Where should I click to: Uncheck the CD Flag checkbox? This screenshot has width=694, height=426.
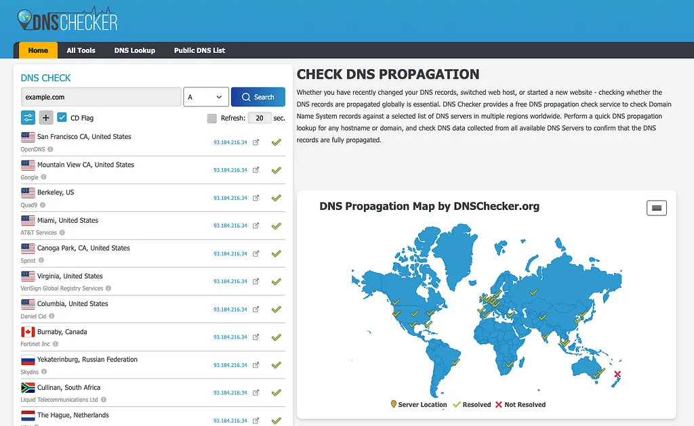[x=62, y=117]
